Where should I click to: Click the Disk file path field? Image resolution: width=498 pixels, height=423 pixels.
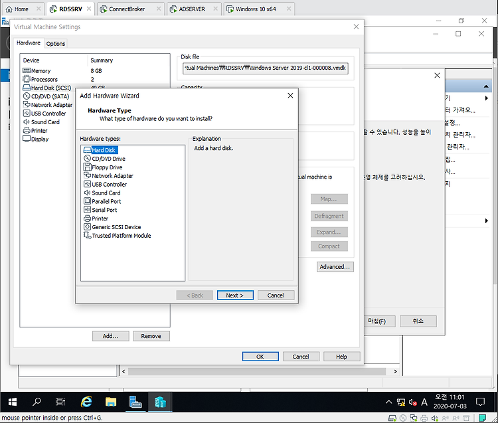click(x=266, y=68)
